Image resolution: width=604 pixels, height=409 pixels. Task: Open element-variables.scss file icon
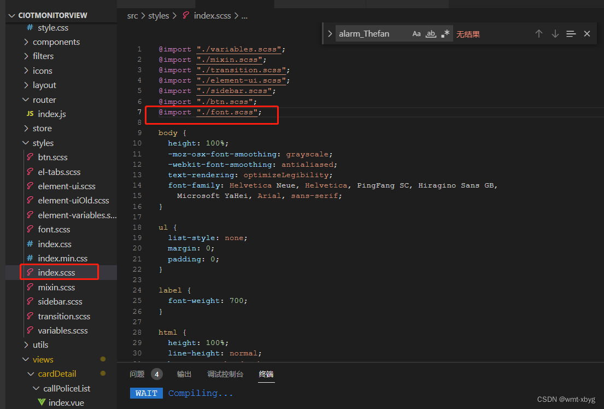coord(30,215)
